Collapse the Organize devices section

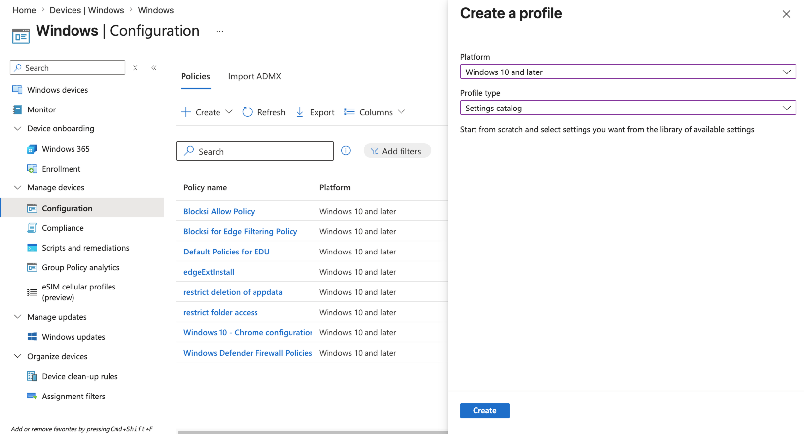(17, 356)
